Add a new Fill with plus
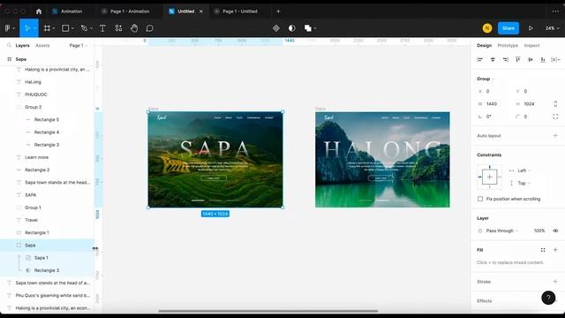Screen dimensions: 565x318 tap(555, 250)
